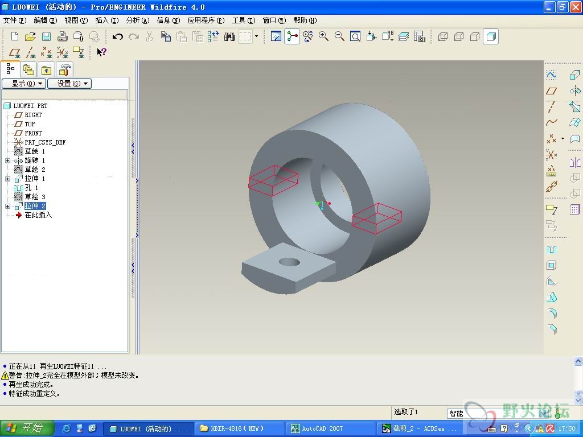
Task: Switch to AutoCAD 2007 taskbar window
Action: (x=330, y=429)
